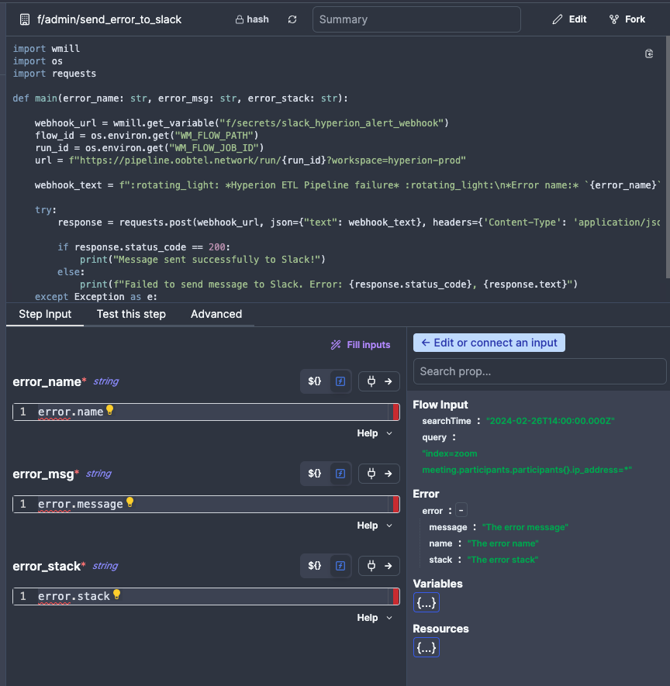Click the lock icon beside hash
The height and width of the screenshot is (686, 670).
(x=238, y=19)
